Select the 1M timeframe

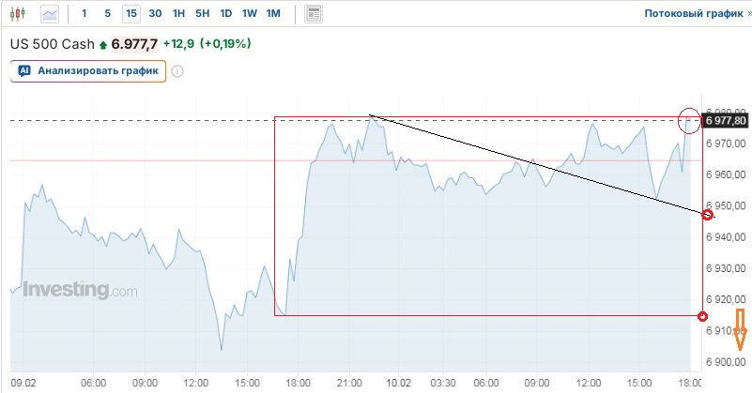[x=273, y=14]
